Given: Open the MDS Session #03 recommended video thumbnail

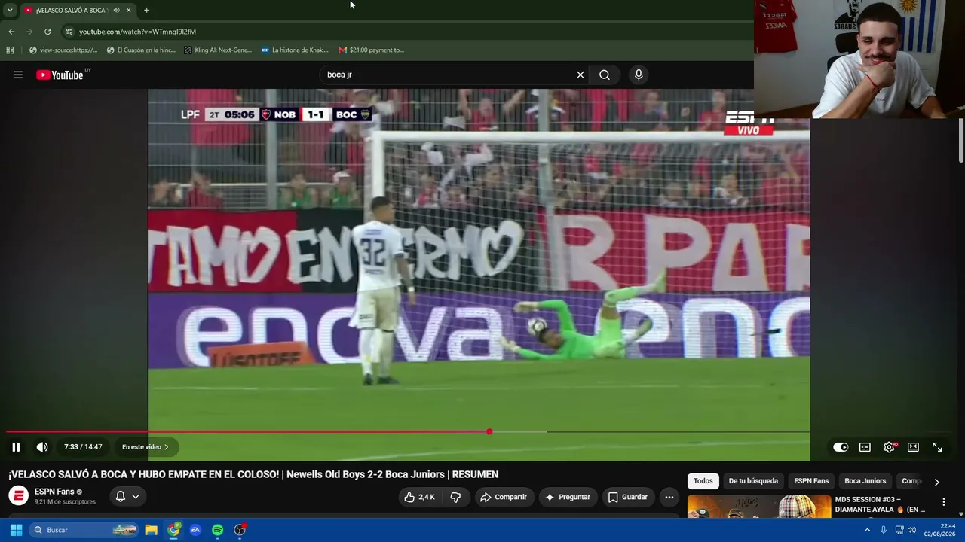Looking at the screenshot, I should point(759,507).
